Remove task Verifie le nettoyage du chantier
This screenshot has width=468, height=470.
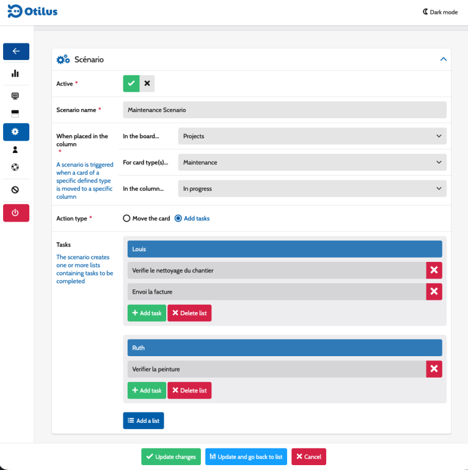[434, 270]
